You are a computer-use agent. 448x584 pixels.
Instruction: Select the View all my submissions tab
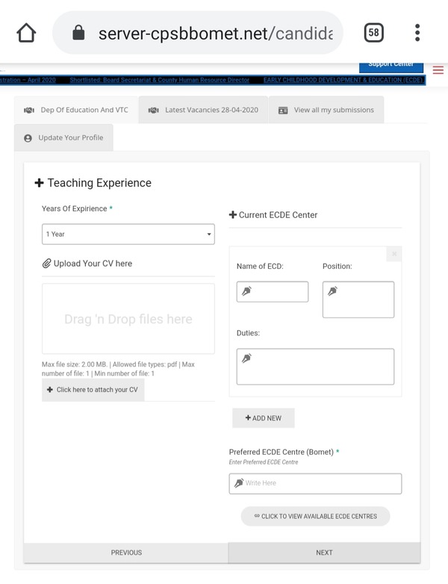(x=326, y=110)
